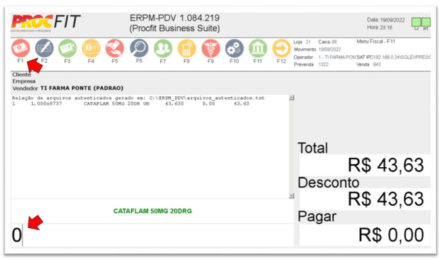Open the F2 cheque and pen icon
Image resolution: width=439 pixels, height=260 pixels.
[44, 48]
